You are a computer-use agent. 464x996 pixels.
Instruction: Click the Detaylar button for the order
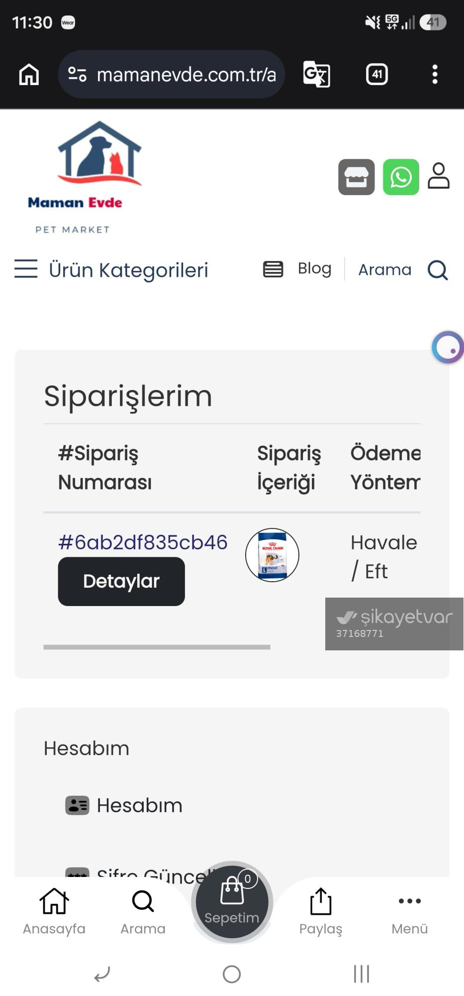click(x=121, y=581)
